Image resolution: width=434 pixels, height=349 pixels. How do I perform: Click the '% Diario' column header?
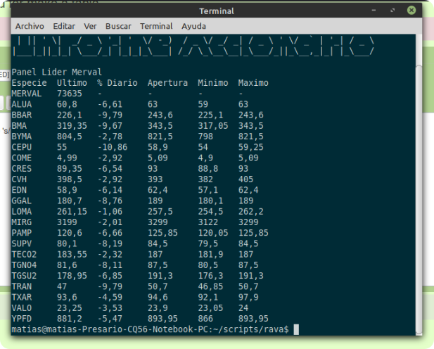(117, 83)
